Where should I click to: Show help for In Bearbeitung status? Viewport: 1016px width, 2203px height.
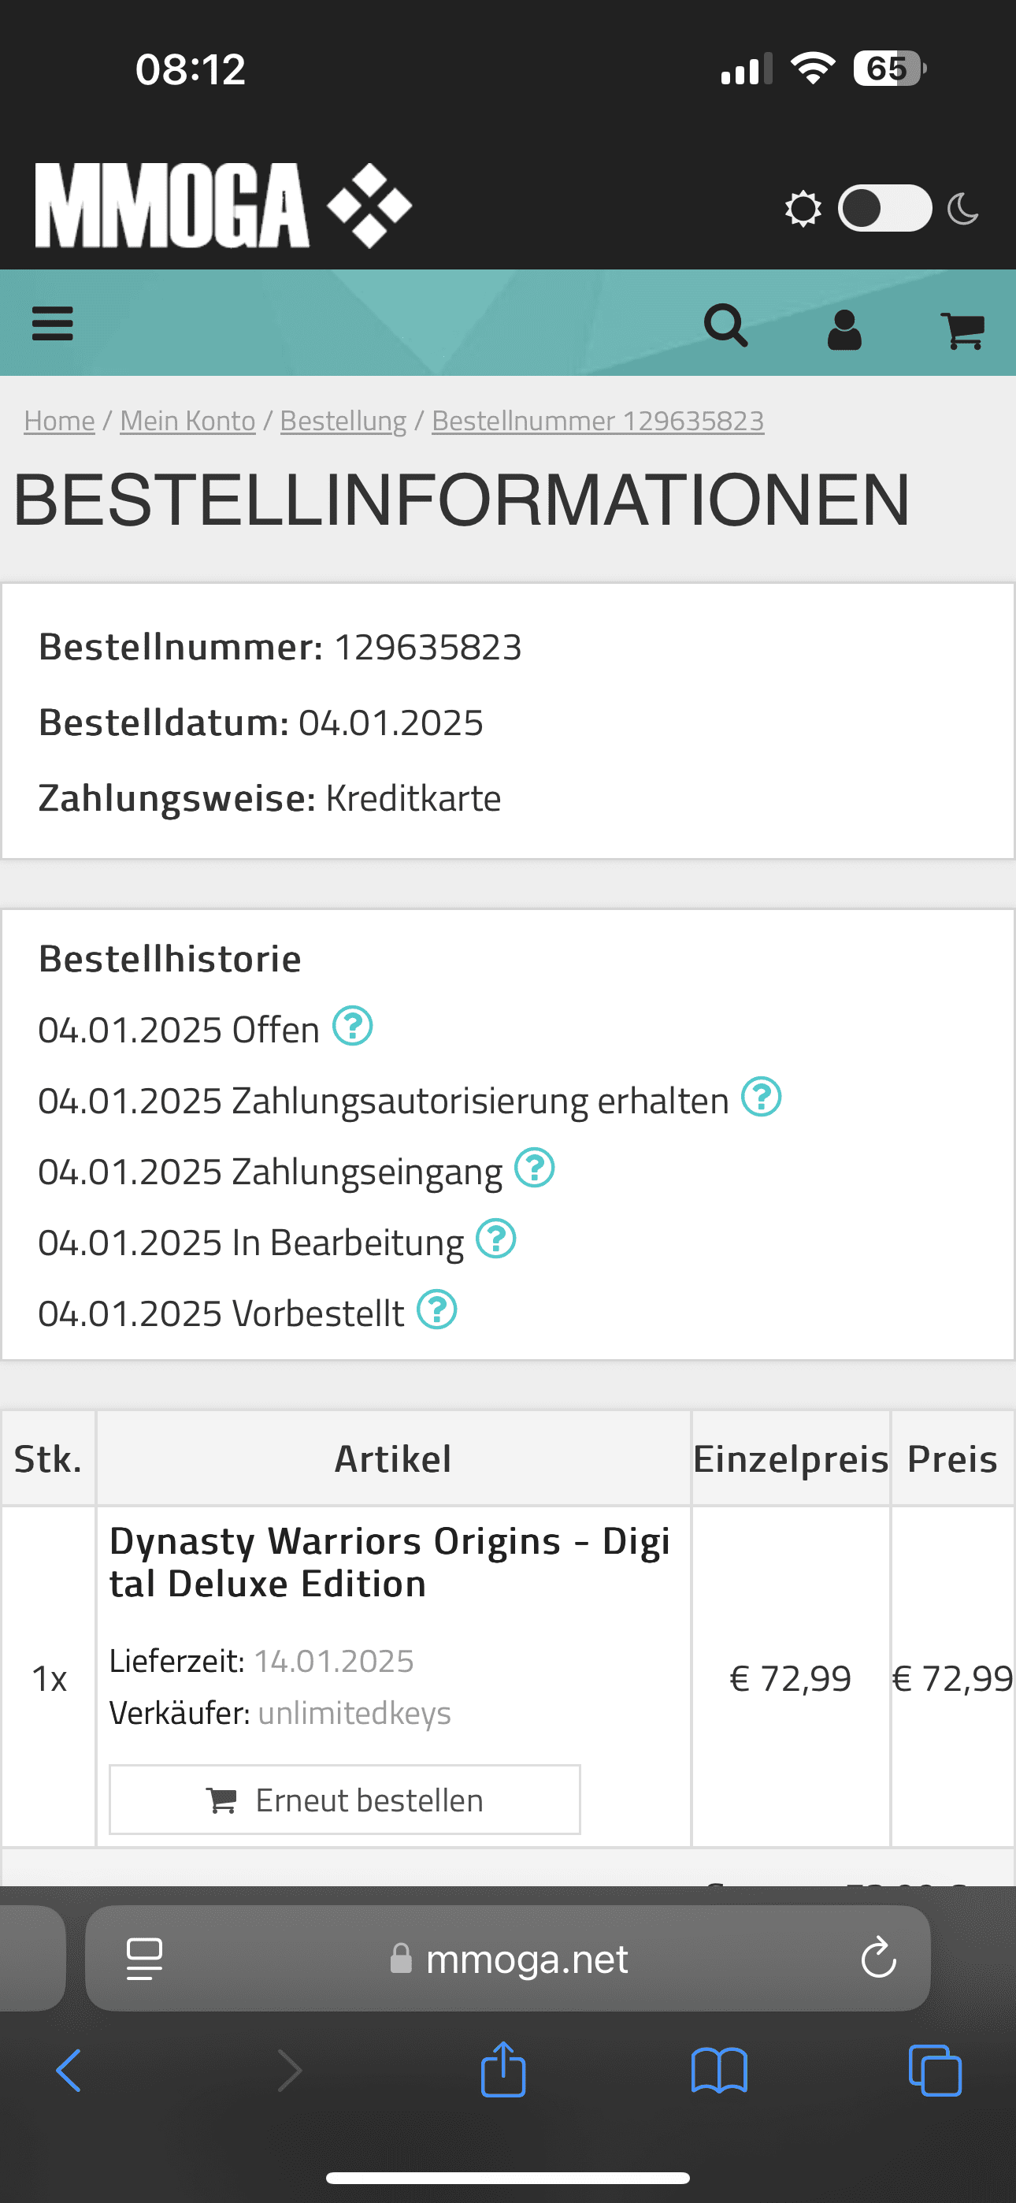tap(496, 1239)
